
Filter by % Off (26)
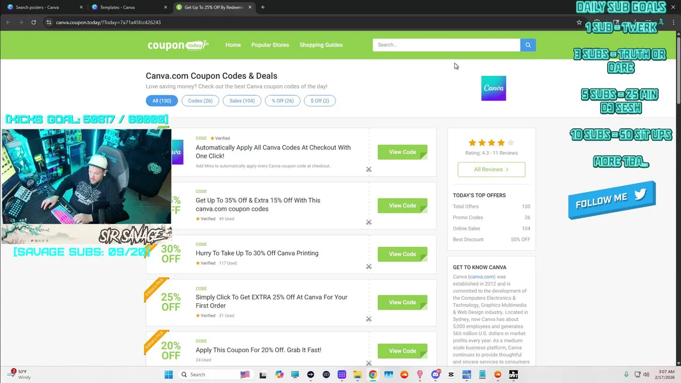tap(283, 101)
